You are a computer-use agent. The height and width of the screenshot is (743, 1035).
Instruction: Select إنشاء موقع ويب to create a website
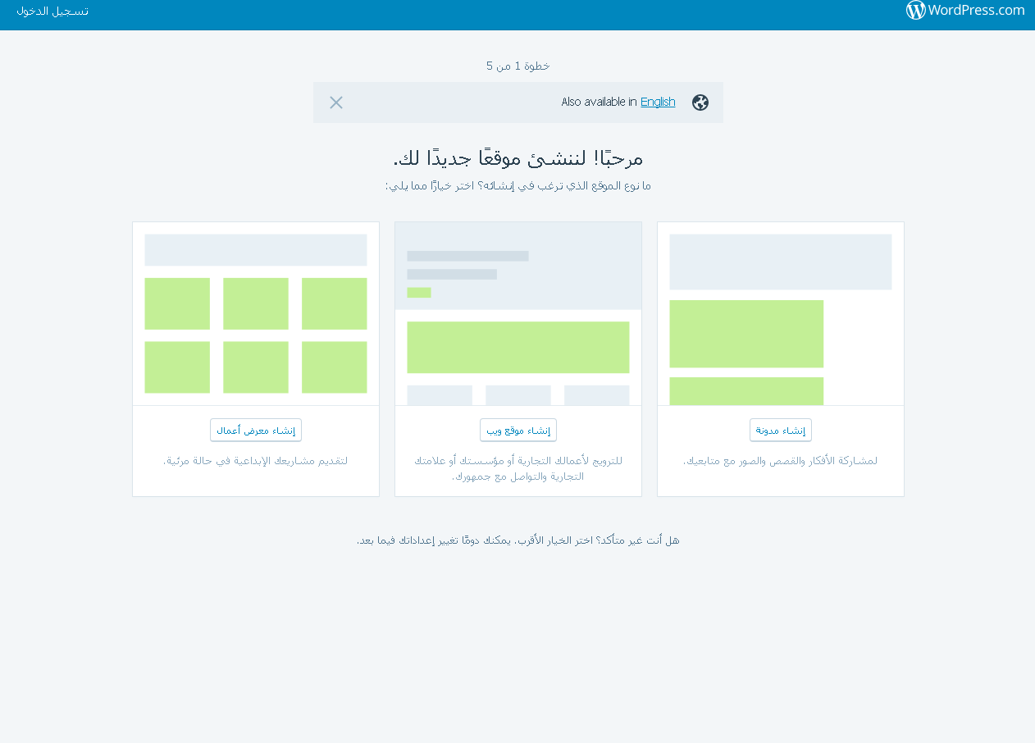pos(517,430)
